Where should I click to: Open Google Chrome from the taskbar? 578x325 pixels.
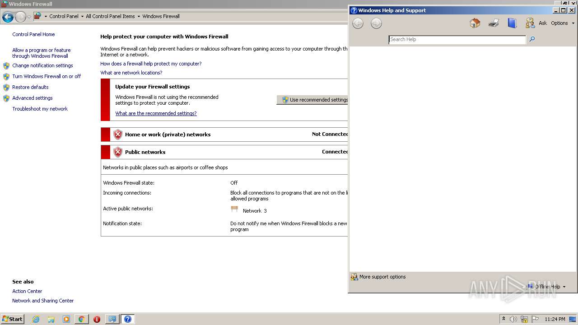(81, 319)
